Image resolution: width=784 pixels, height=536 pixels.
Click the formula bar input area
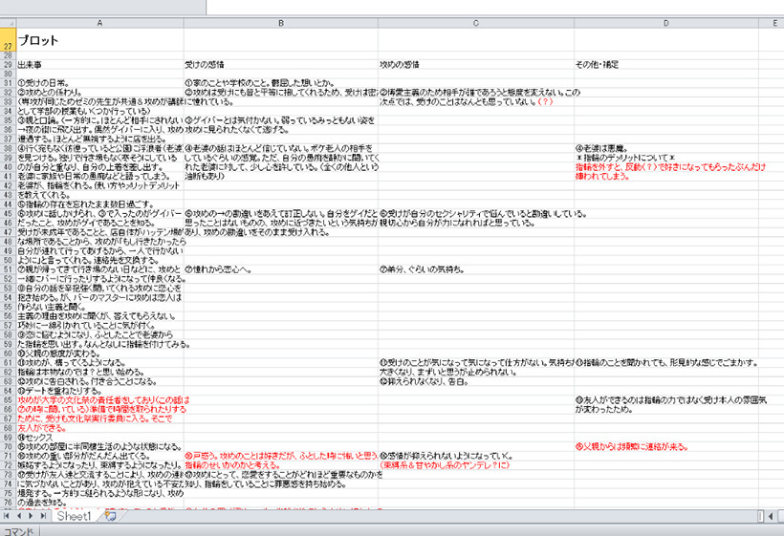(x=495, y=7)
